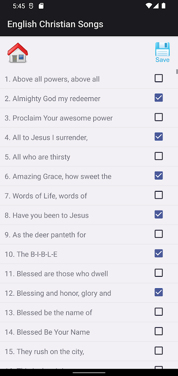Open song 7 Words of Life

pos(46,196)
